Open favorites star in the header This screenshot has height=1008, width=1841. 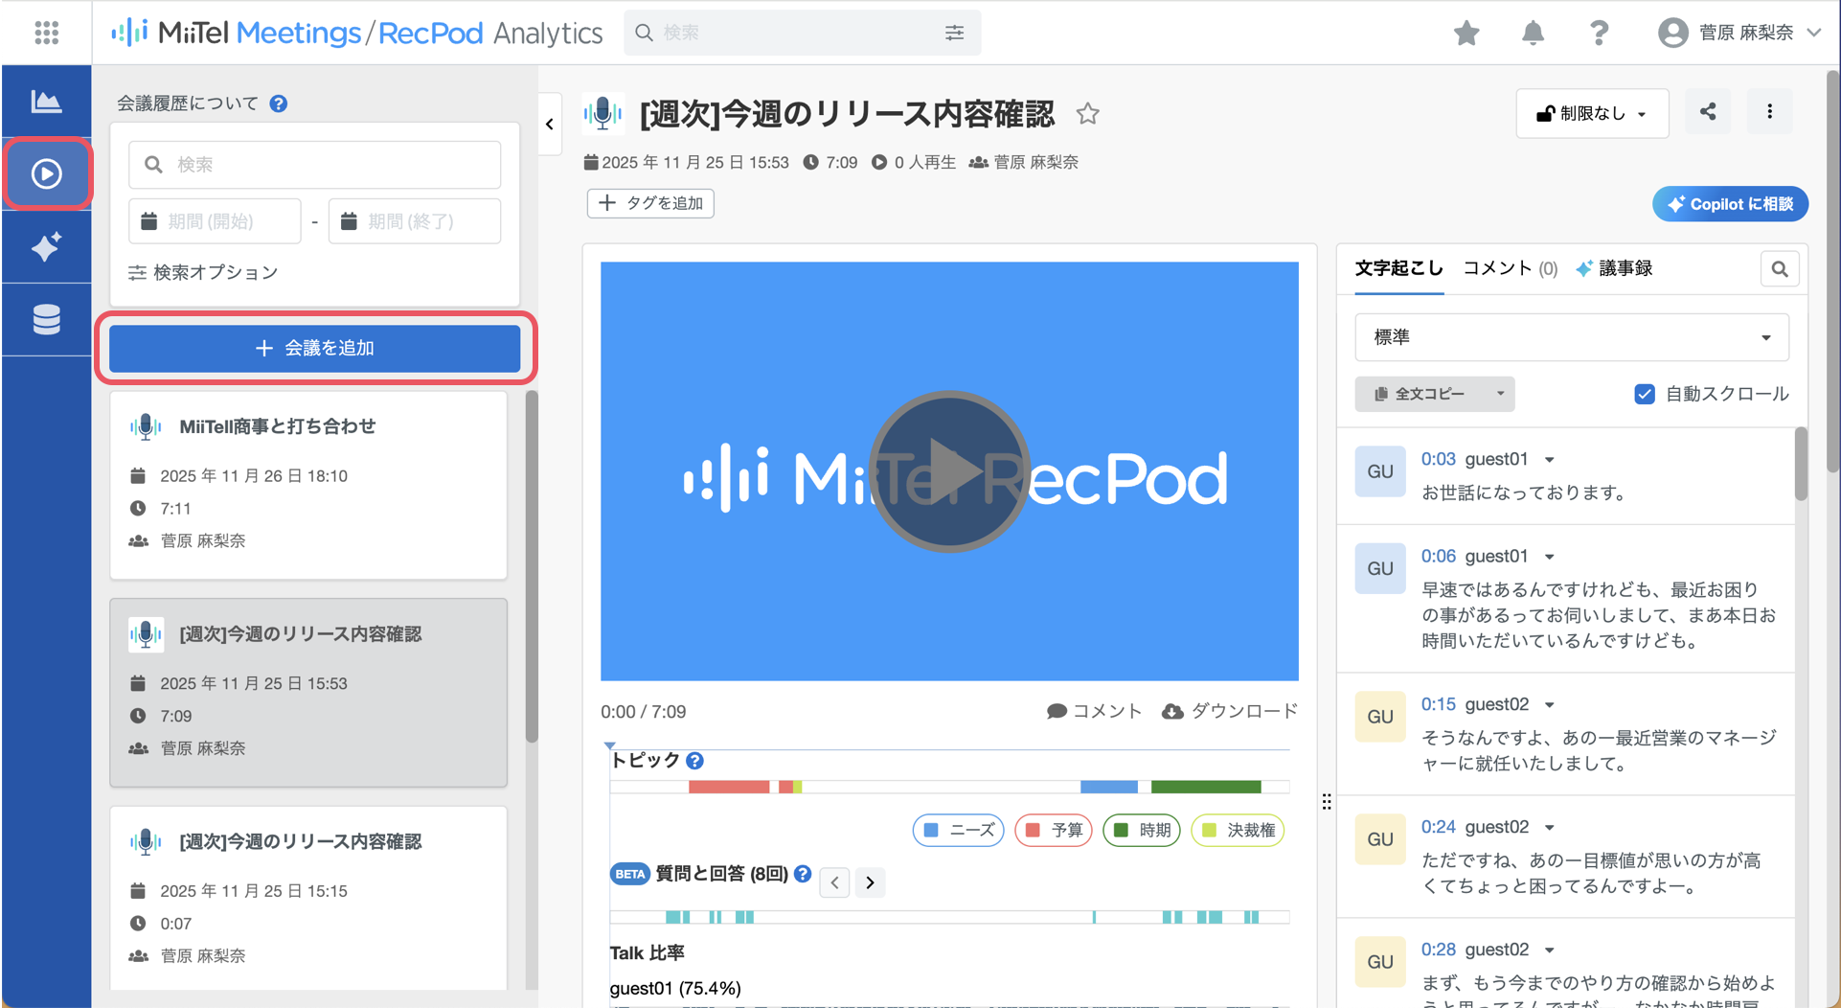click(x=1466, y=34)
